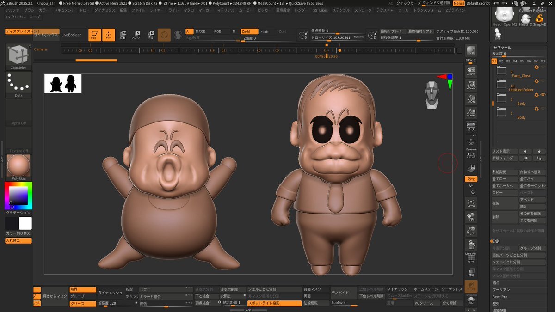Viewport: 555px width, 312px height.
Task: Expand the first Body folder
Action: tap(501, 98)
